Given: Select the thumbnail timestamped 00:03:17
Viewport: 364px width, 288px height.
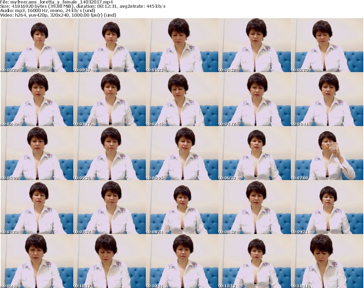Looking at the screenshot, I should click(109, 99).
